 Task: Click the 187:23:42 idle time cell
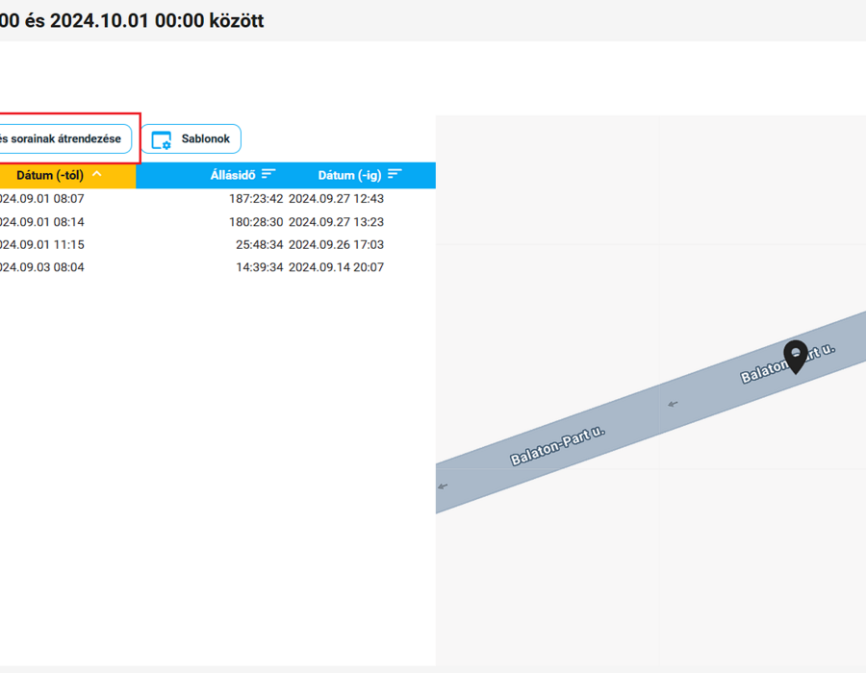[x=256, y=199]
